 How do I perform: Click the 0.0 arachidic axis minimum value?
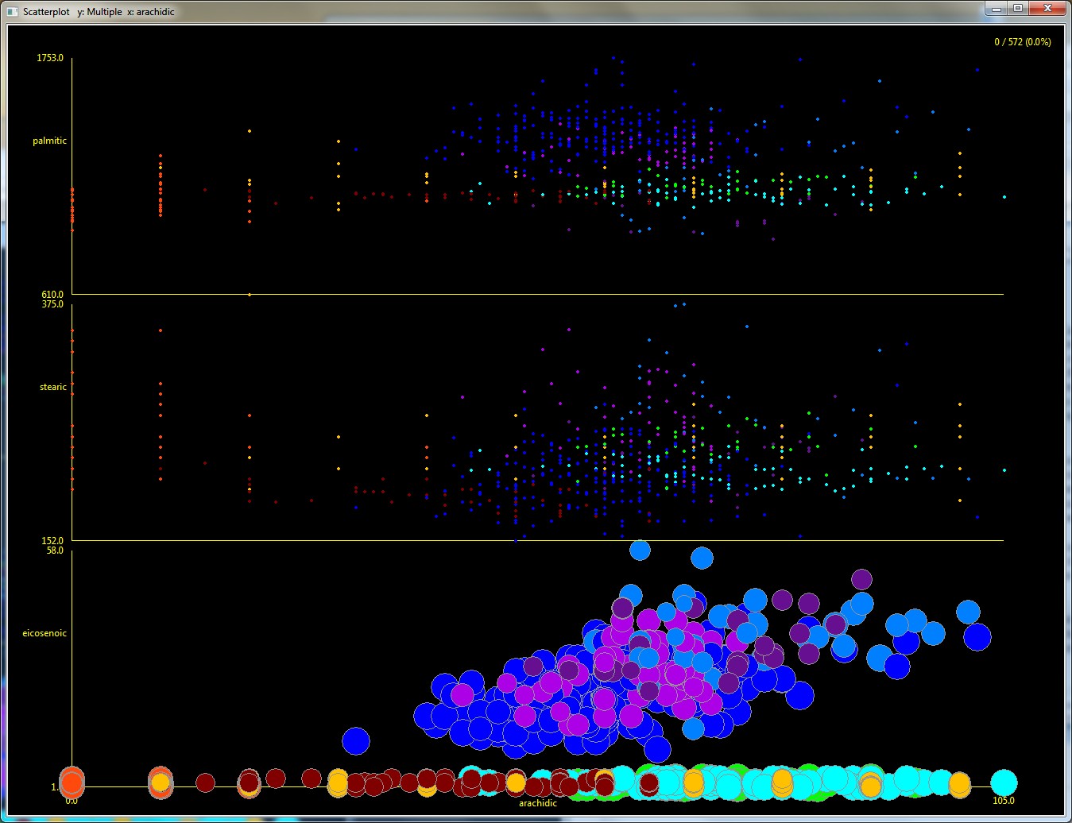tap(72, 801)
